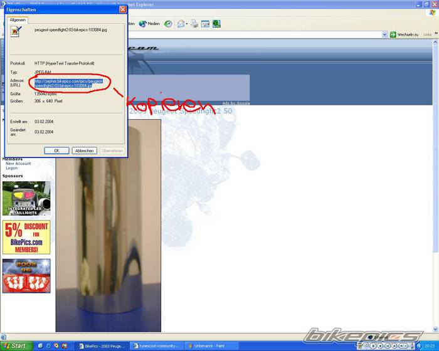Click the page icon in status bar
Image resolution: width=439 pixels, height=351 pixels.
tap(3, 337)
